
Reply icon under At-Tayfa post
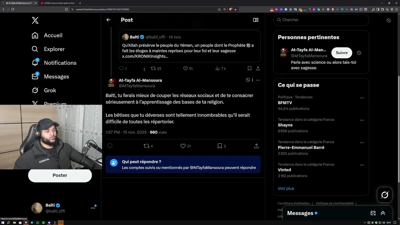(x=110, y=146)
